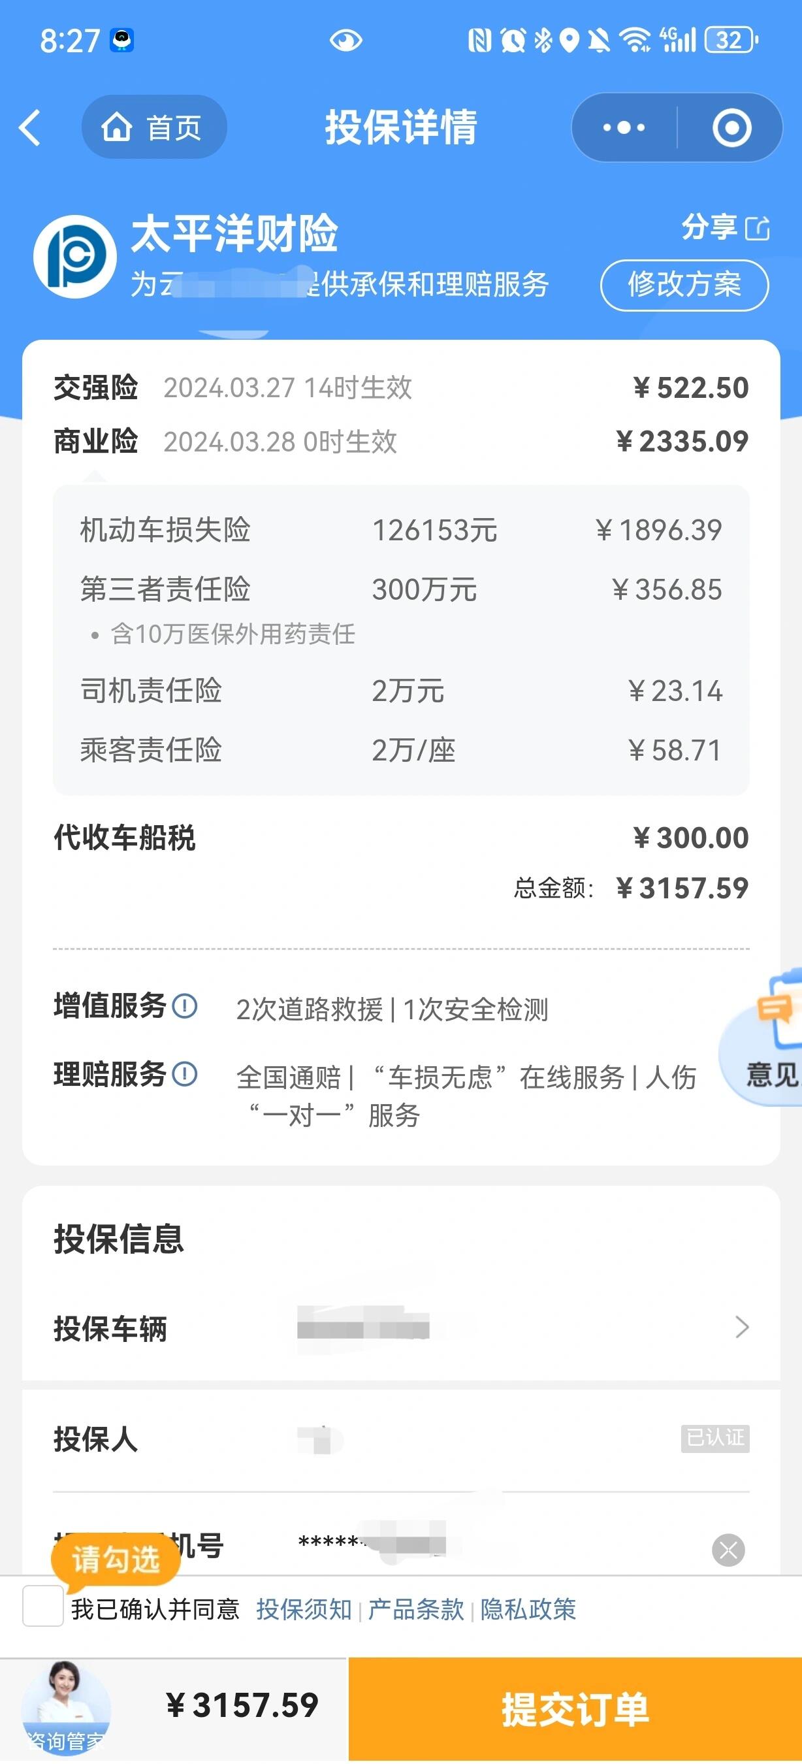
Task: Tap the 投保人 row
Action: [401, 1438]
